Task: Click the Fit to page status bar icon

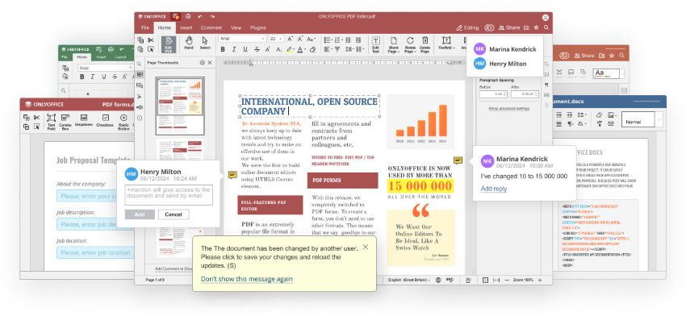Action: [485, 280]
